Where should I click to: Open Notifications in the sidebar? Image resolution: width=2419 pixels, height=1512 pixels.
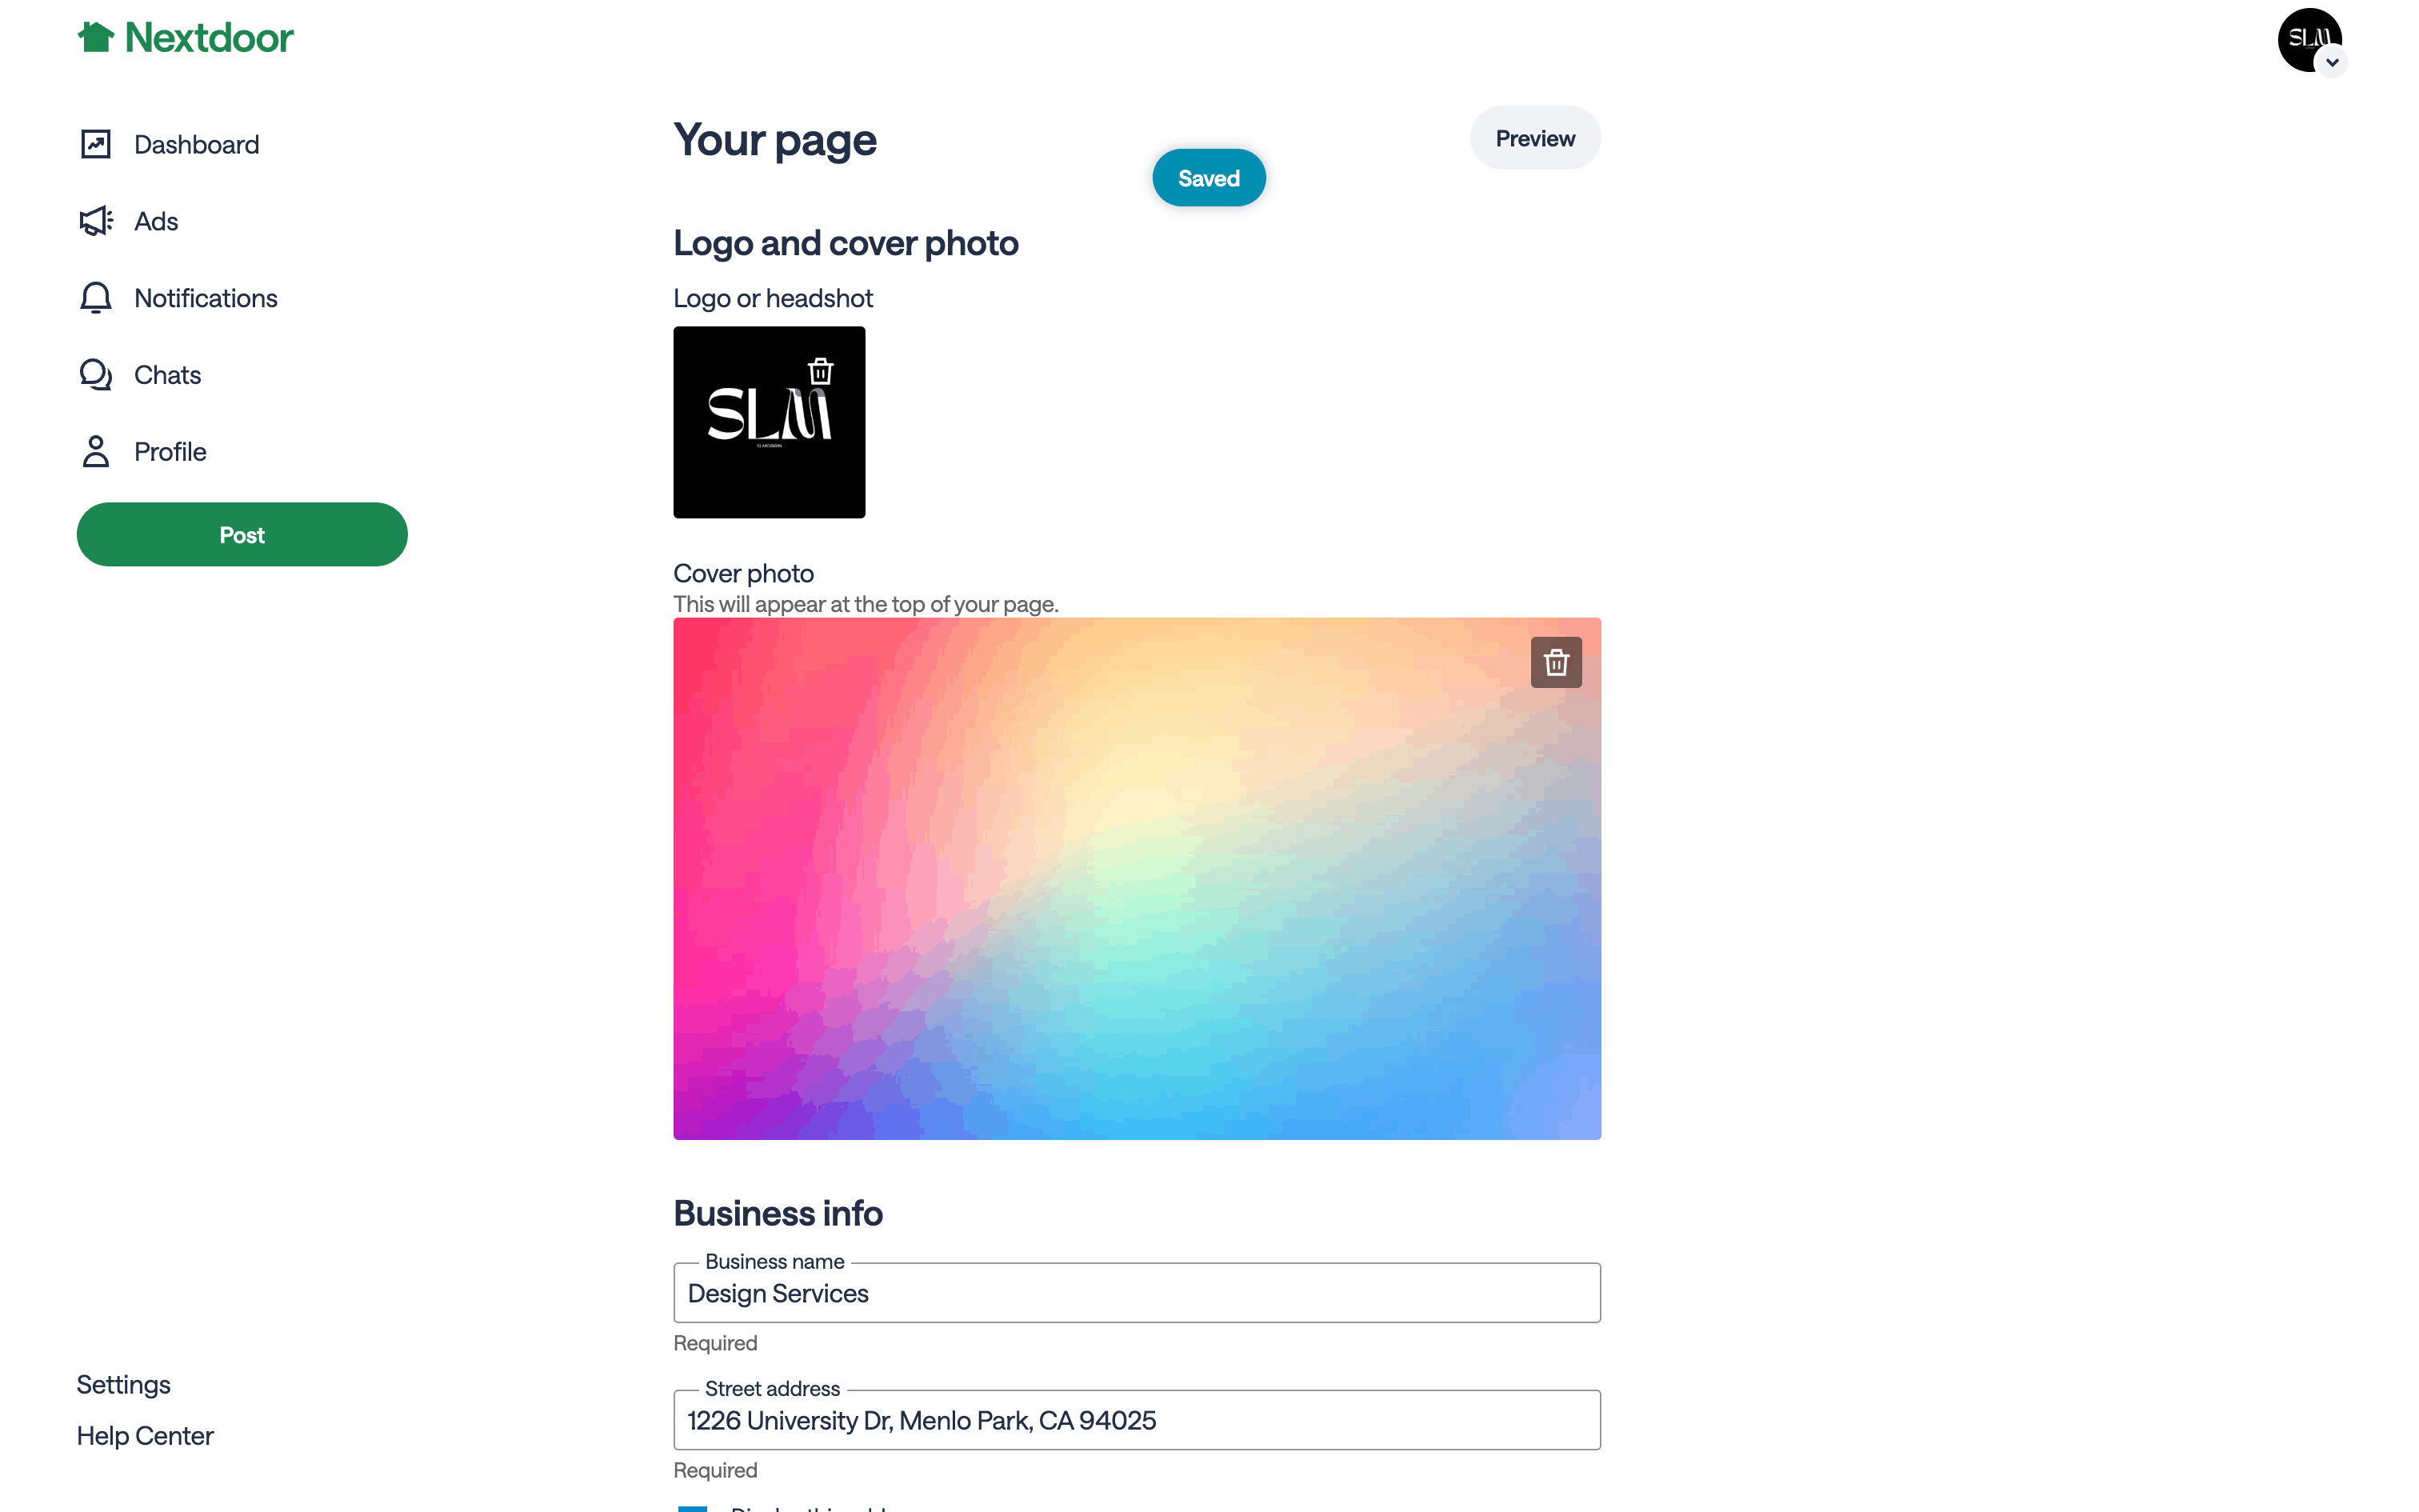pyautogui.click(x=205, y=298)
